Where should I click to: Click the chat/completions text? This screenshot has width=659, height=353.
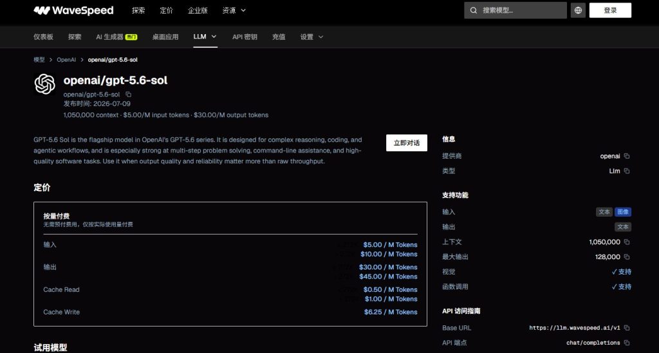593,343
